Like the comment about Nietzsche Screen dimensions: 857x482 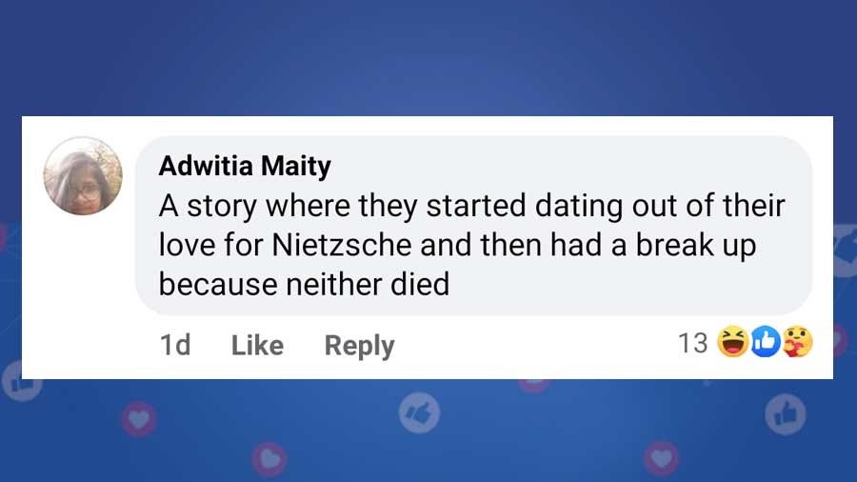click(257, 345)
